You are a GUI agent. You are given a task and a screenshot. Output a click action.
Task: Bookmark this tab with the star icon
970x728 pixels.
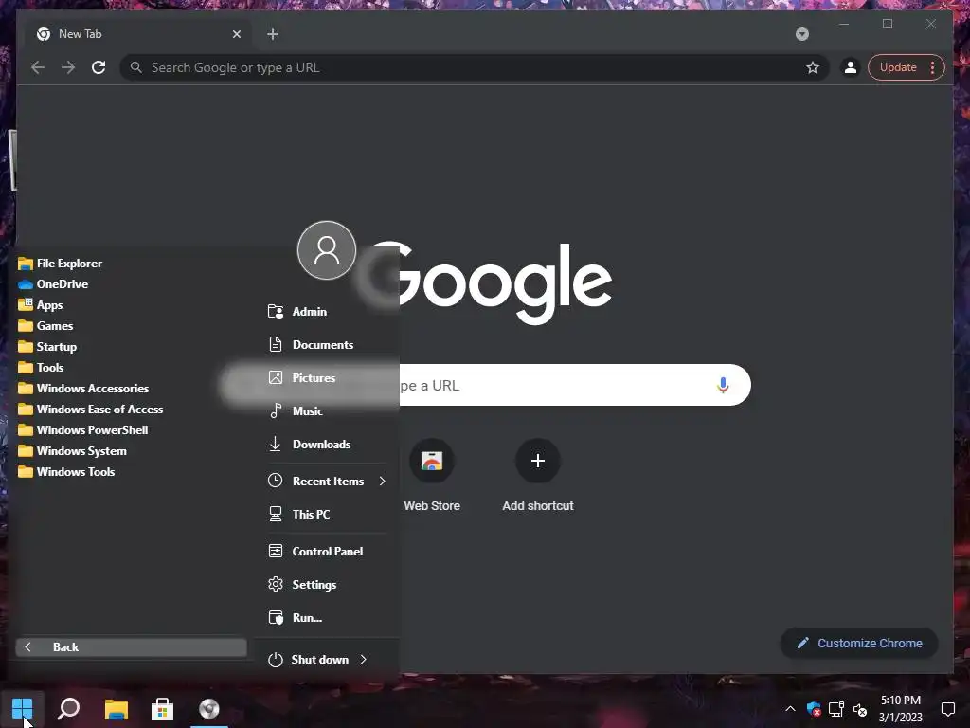[812, 67]
